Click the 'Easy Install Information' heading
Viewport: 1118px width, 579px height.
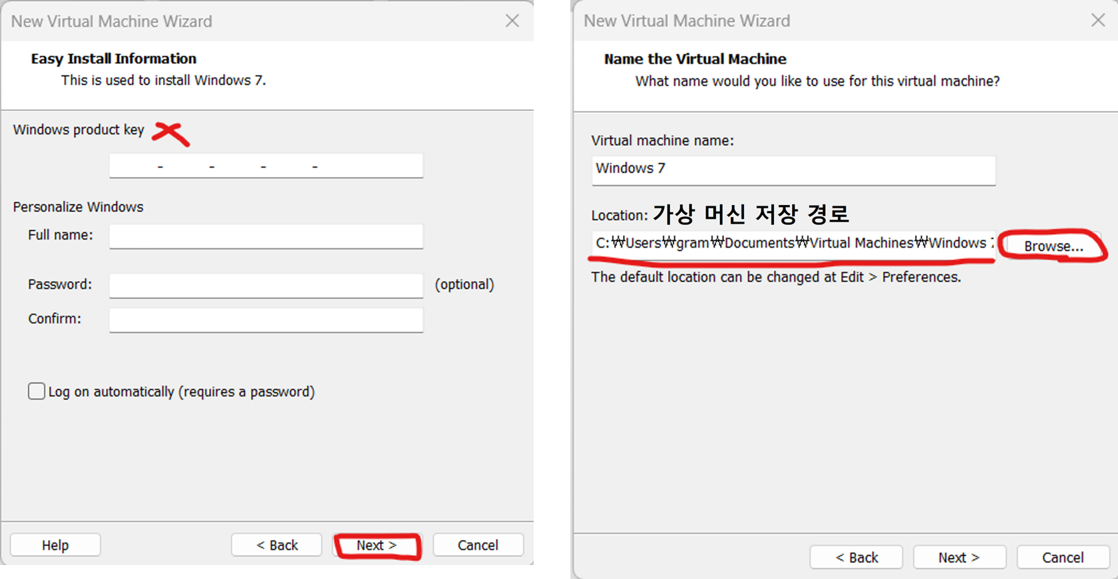coord(114,59)
